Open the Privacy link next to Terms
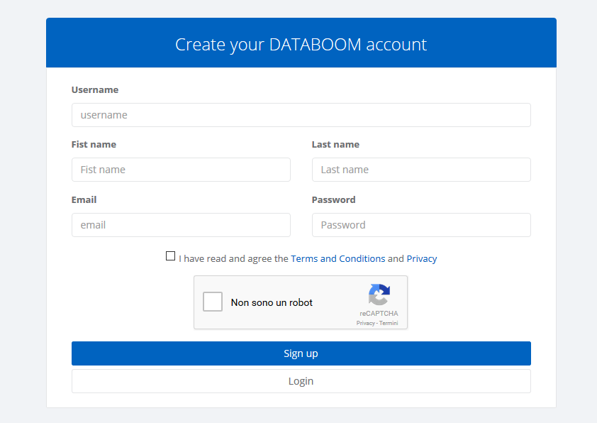Image resolution: width=597 pixels, height=423 pixels. click(x=422, y=258)
